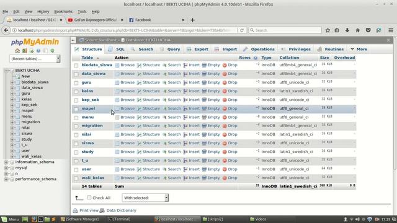Switch to the Export tab
397x223 pixels.
coord(197,50)
